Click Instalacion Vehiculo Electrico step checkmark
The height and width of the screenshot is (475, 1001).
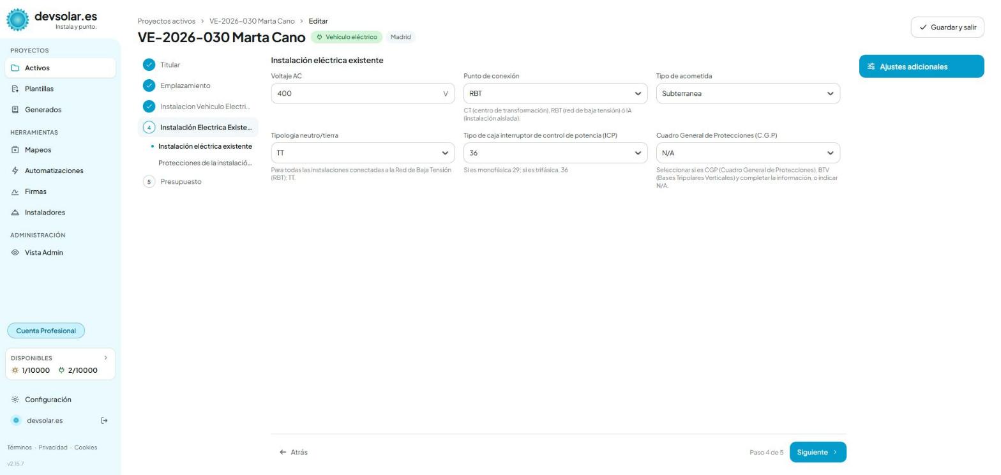click(149, 107)
